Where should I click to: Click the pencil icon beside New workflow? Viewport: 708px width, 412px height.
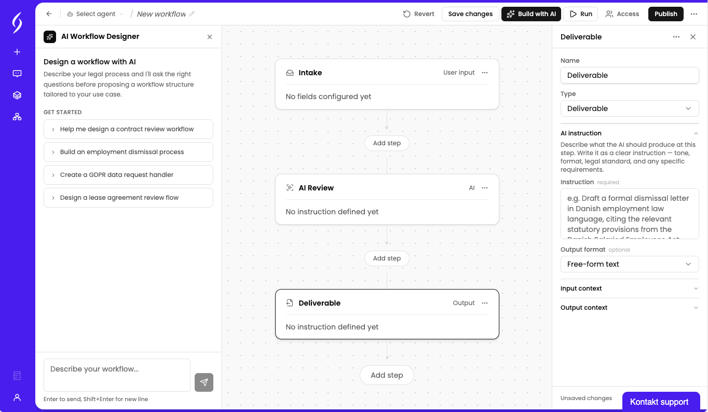point(192,14)
